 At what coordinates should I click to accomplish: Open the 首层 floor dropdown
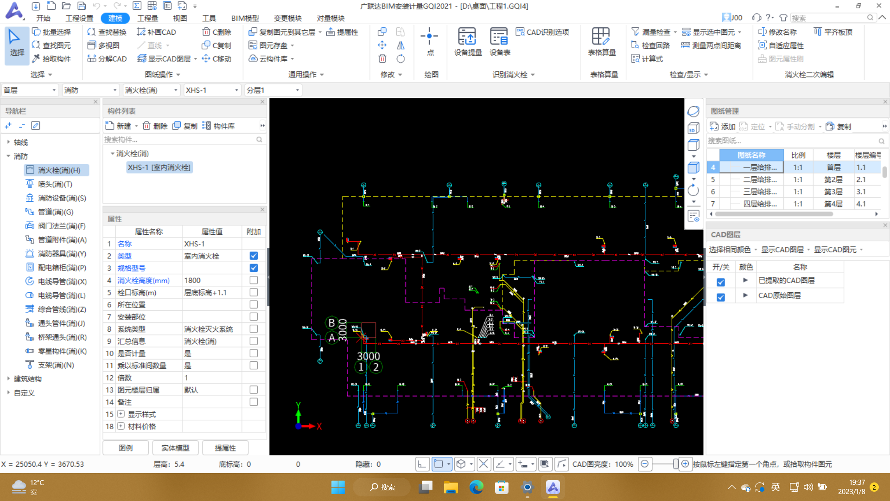[x=30, y=90]
